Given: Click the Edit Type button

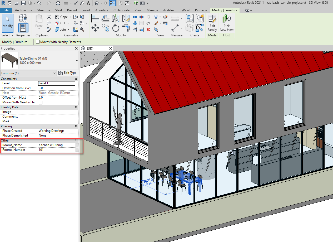Looking at the screenshot, I should (67, 73).
